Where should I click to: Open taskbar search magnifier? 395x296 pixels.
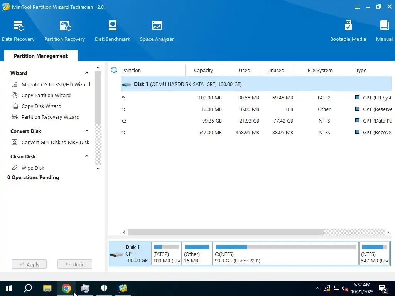click(28, 288)
